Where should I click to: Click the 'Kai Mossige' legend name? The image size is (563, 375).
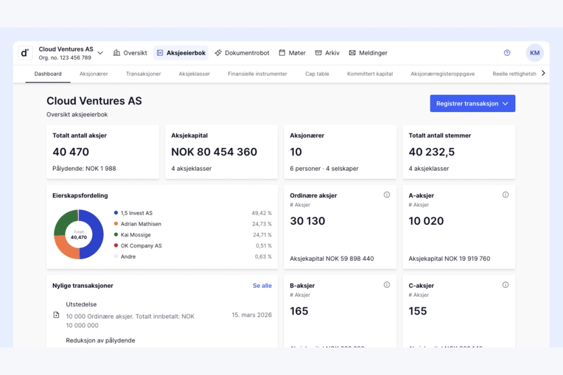click(136, 235)
